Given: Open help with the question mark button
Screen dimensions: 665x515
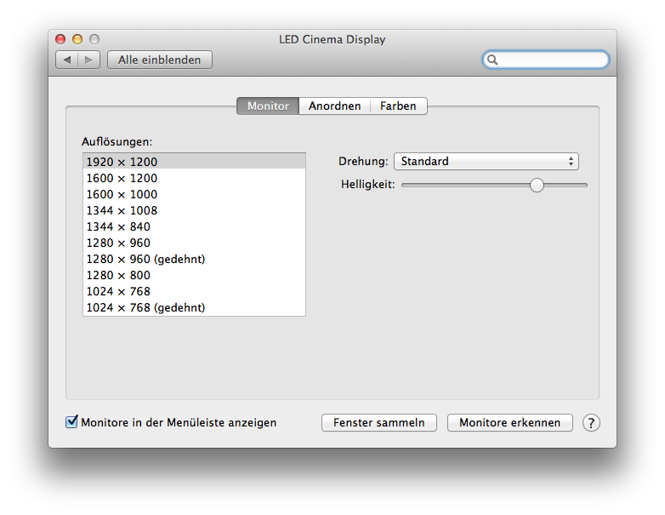Looking at the screenshot, I should click(591, 423).
